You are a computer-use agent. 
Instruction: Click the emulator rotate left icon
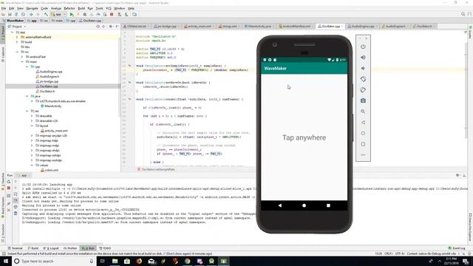363,79
